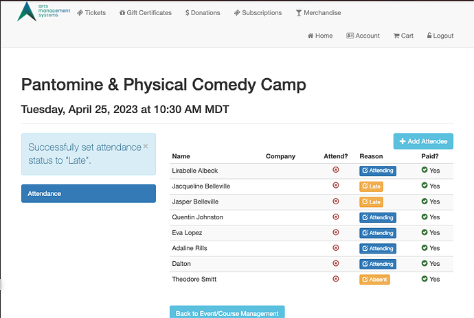
Task: Log out of the account
Action: click(x=440, y=36)
